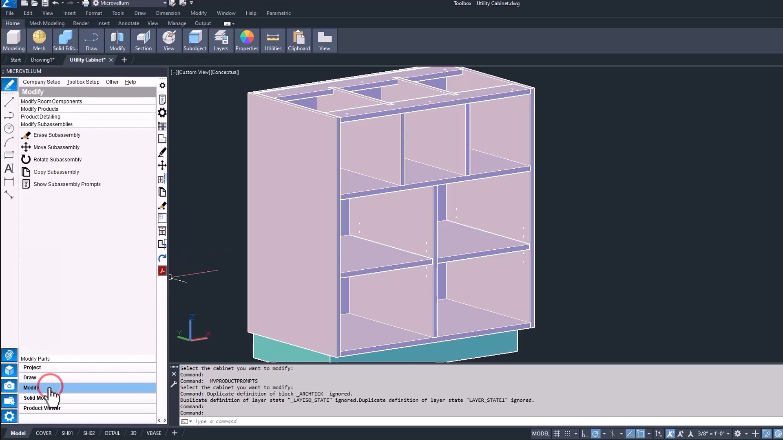Click the gear icon at bottom of left sidebar
The height and width of the screenshot is (440, 783).
[x=9, y=416]
